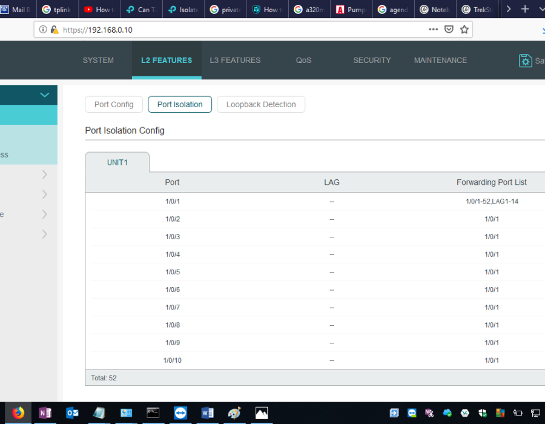Go to SYSTEM menu

98,60
